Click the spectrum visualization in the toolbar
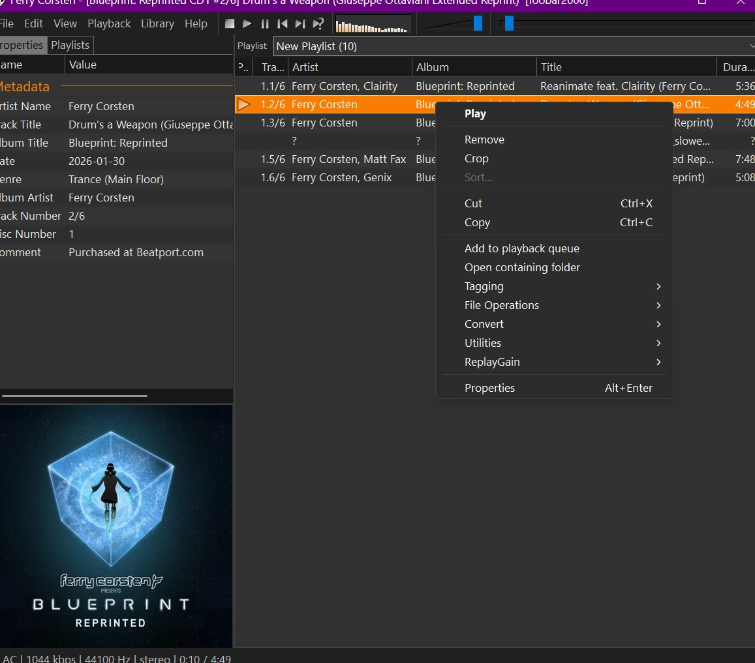 [373, 23]
